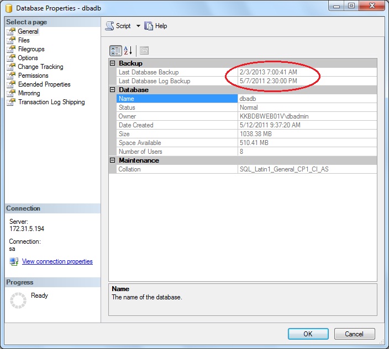Click the Help book icon

coord(149,26)
